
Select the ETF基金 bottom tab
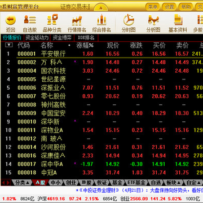pos(136,183)
